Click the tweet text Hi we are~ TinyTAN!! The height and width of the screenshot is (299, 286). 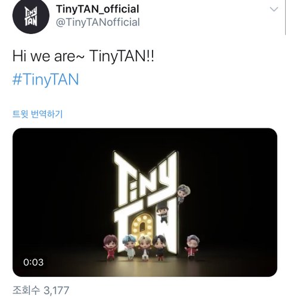coord(83,56)
